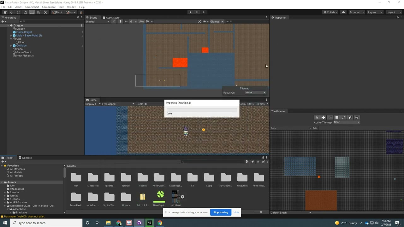Toggle scene audio
This screenshot has height=227, width=404.
126,21
